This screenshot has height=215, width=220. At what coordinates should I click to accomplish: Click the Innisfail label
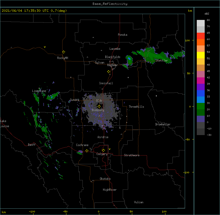106,83
